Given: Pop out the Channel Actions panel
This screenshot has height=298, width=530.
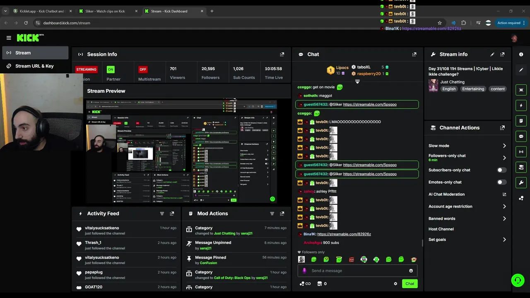Looking at the screenshot, I should (x=502, y=128).
